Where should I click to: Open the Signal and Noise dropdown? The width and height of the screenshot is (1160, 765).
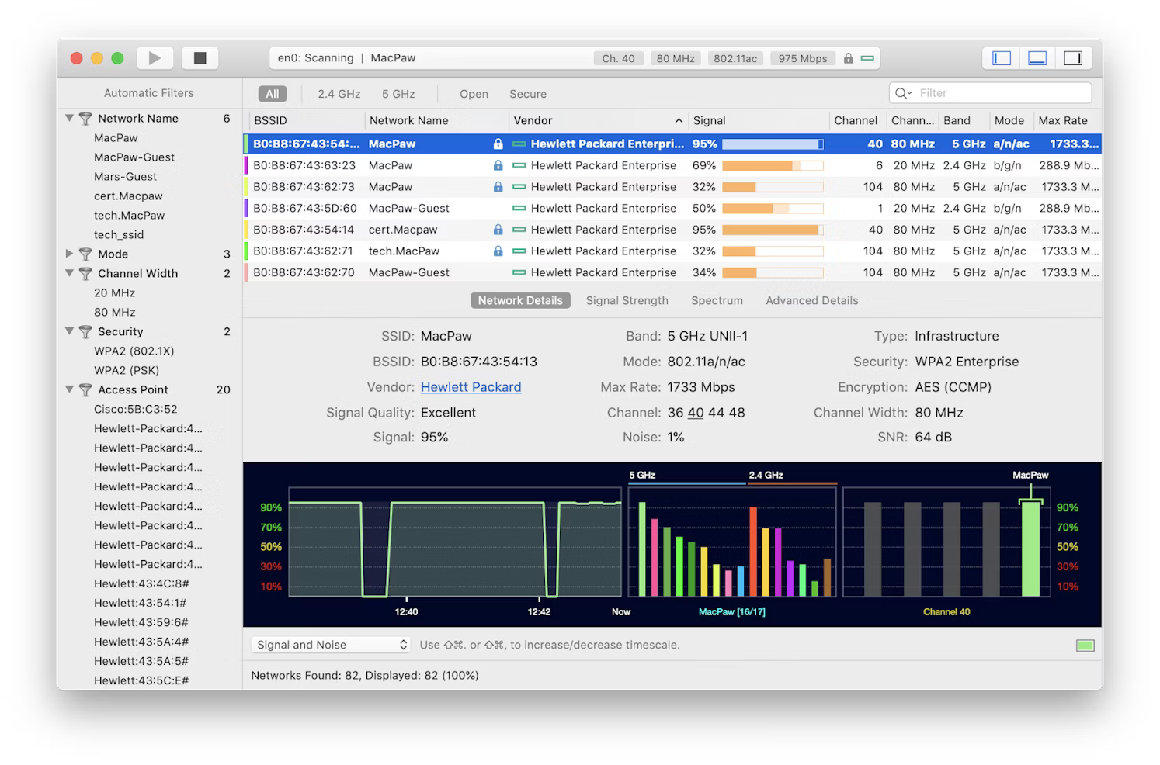click(x=332, y=645)
